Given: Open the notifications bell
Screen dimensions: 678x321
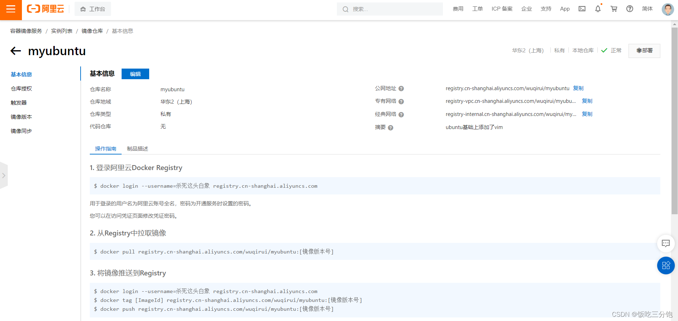Looking at the screenshot, I should (x=598, y=9).
